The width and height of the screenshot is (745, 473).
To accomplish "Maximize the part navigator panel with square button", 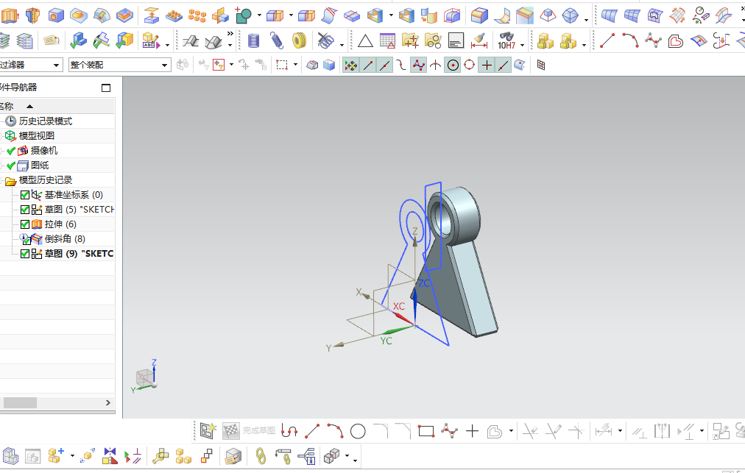I will click(106, 88).
